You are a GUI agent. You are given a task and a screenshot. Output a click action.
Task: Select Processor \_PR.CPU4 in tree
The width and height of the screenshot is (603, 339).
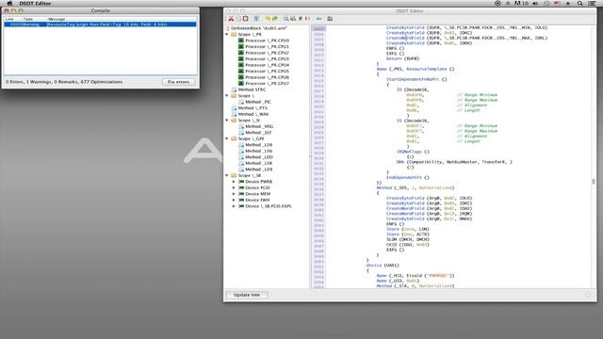pyautogui.click(x=267, y=65)
